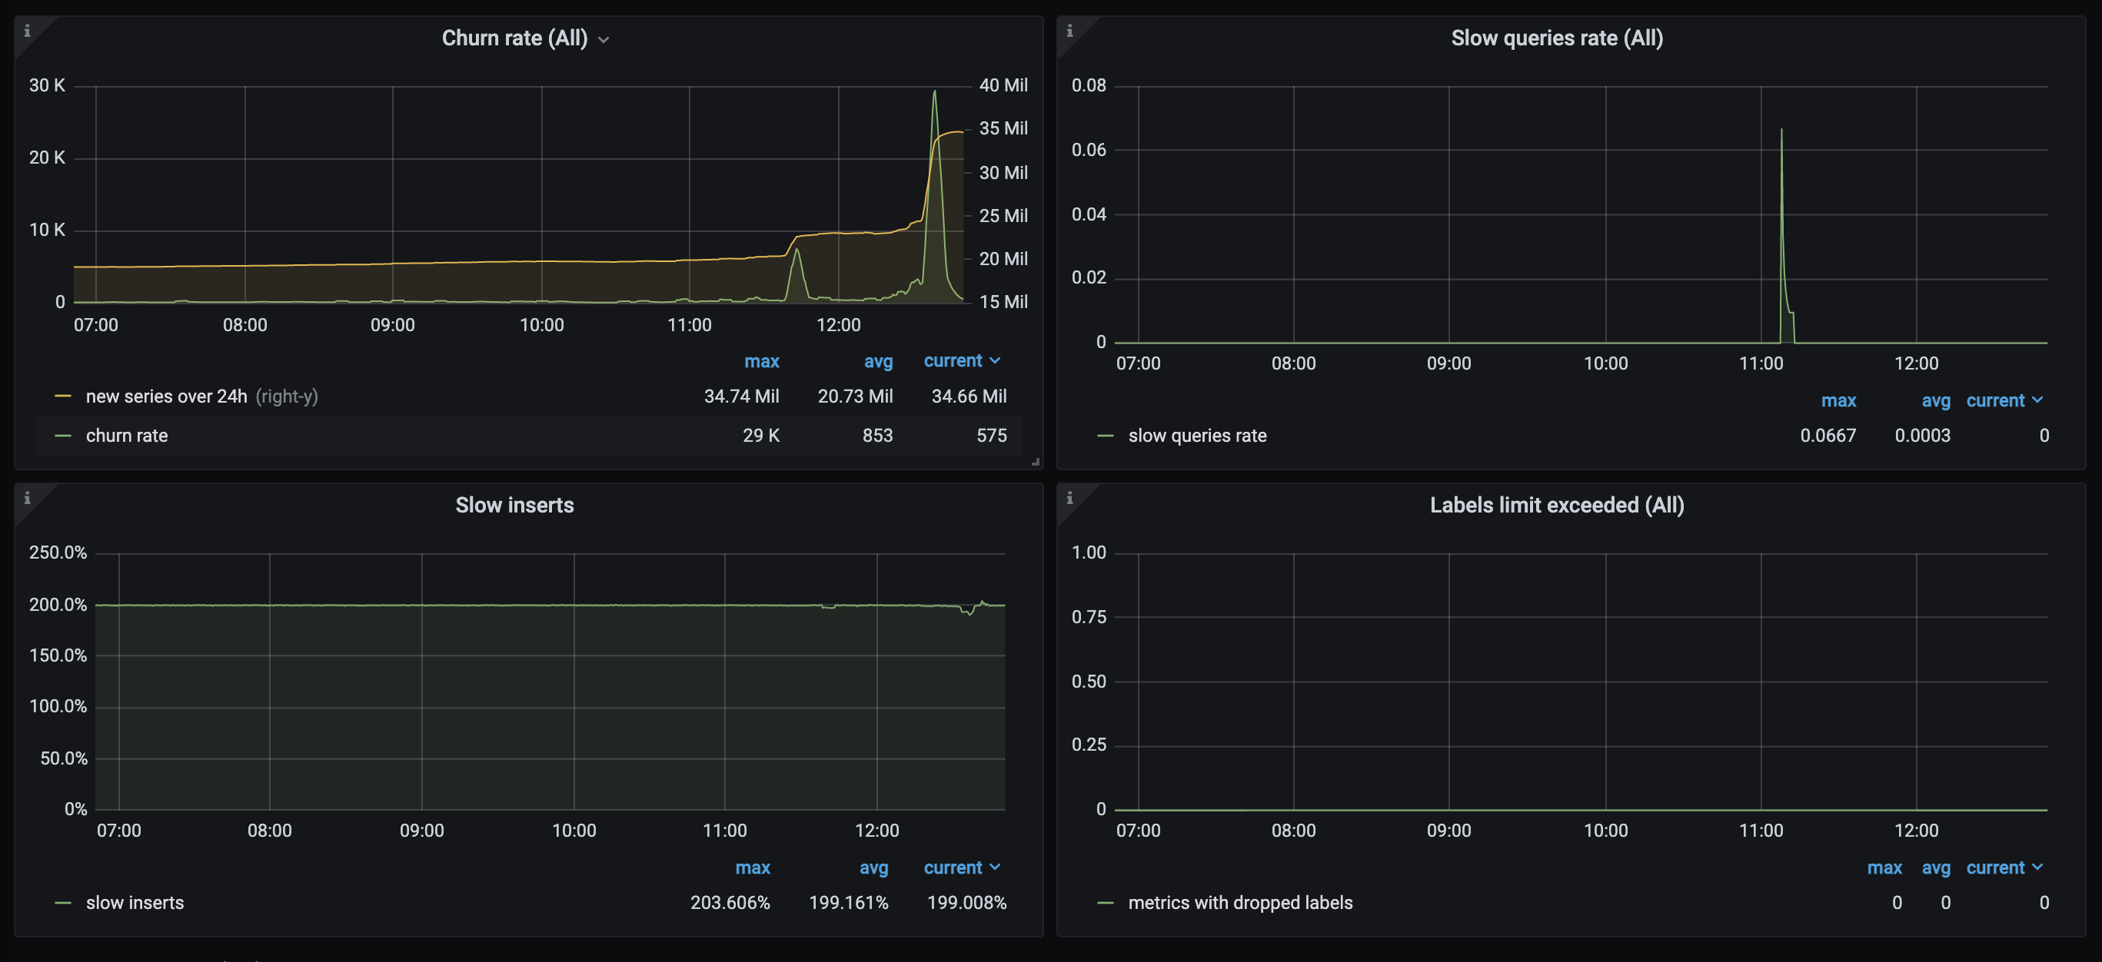Toggle the slow inserts series
The width and height of the screenshot is (2102, 962).
(x=135, y=903)
